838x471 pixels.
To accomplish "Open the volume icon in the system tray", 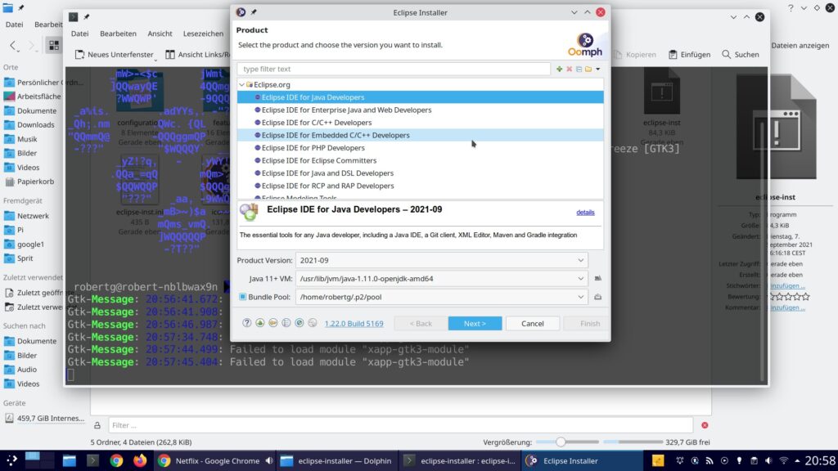I will coord(768,461).
